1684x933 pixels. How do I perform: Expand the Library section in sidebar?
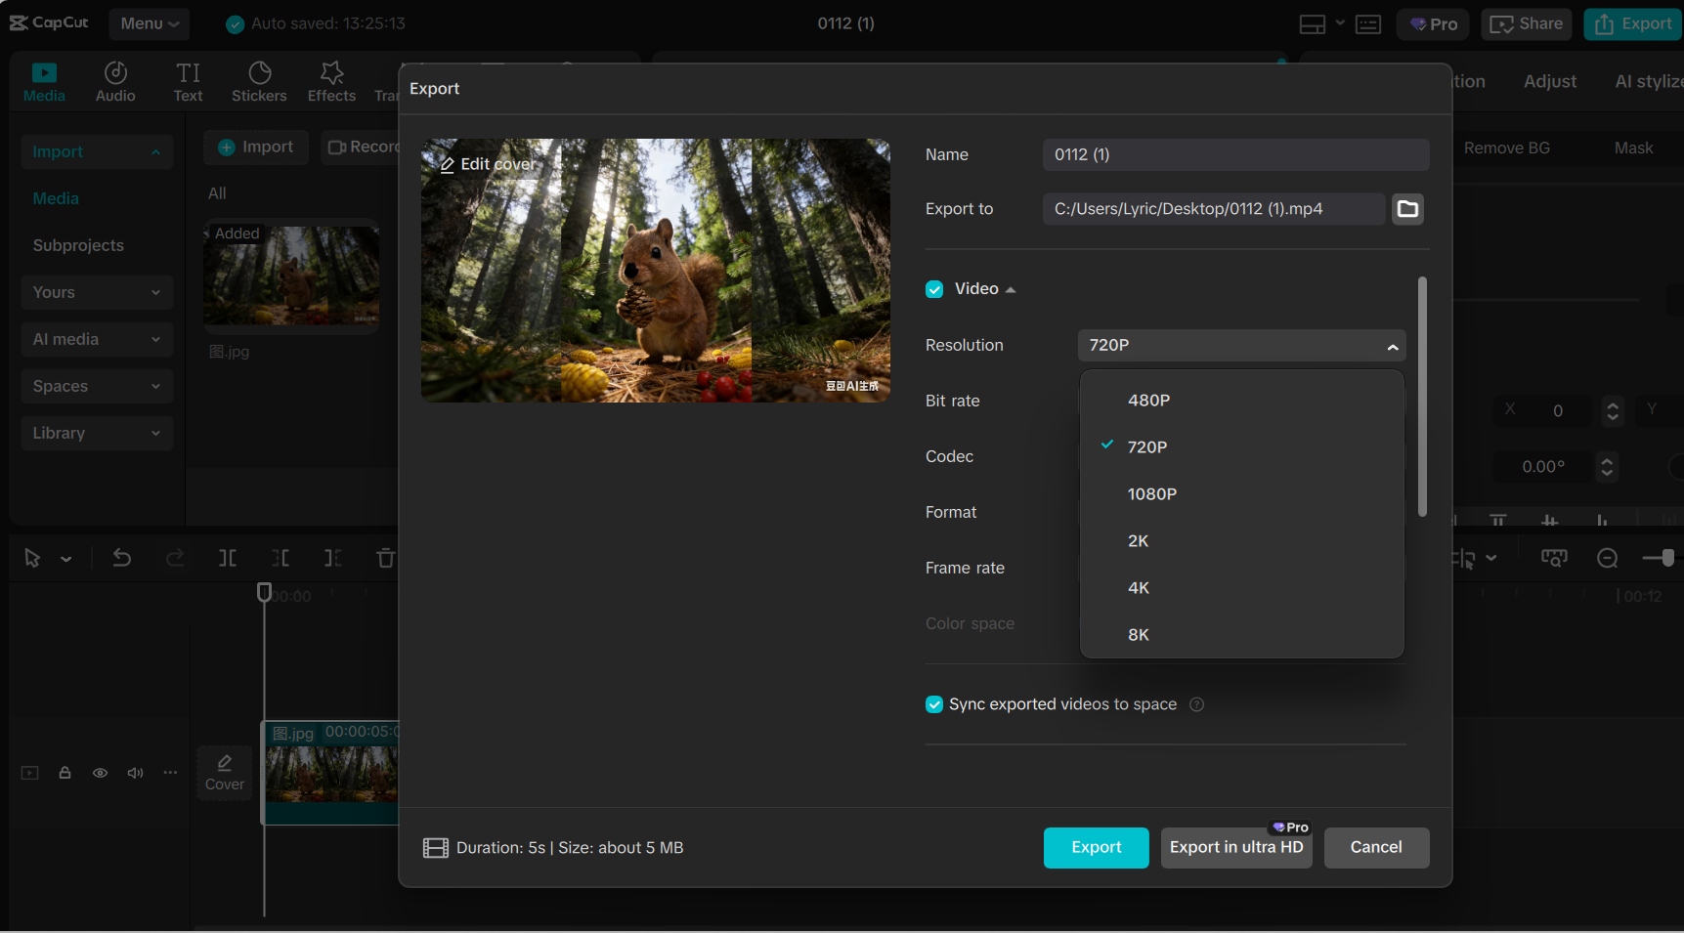coord(96,433)
